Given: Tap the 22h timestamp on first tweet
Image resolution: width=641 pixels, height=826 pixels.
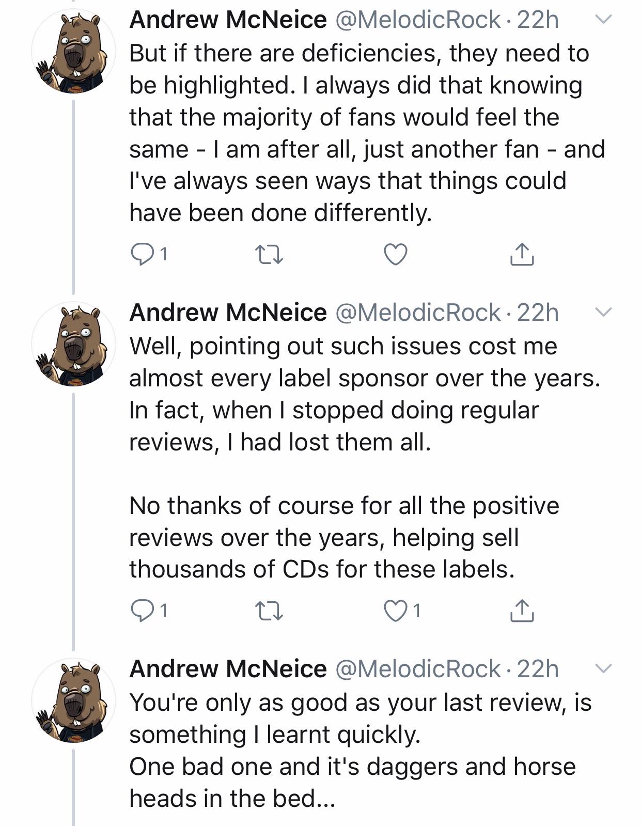Looking at the screenshot, I should pos(538,20).
